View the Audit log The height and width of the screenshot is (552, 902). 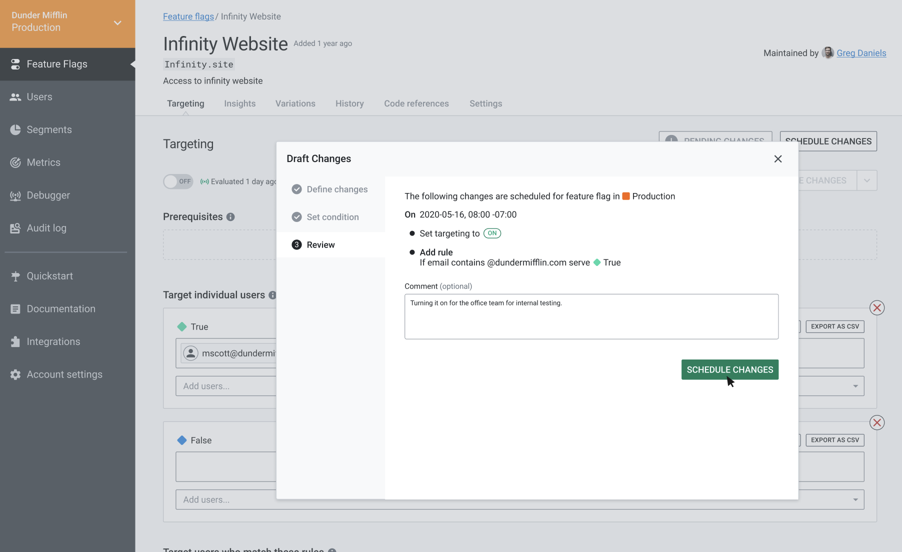46,227
